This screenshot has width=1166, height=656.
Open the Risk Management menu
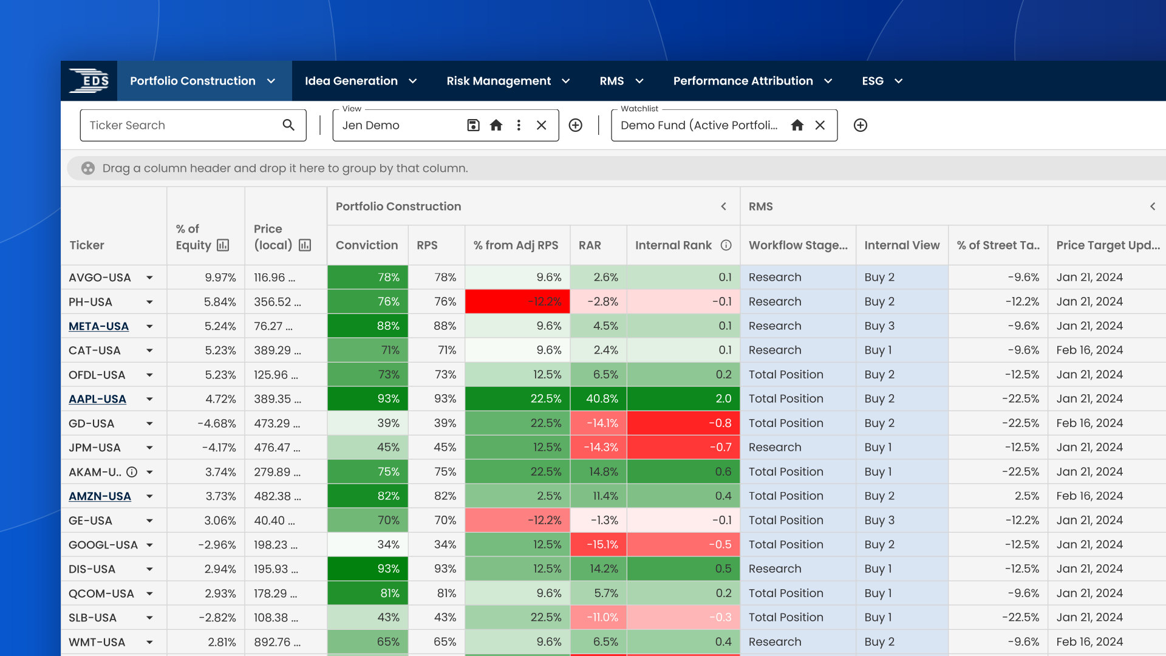point(508,81)
